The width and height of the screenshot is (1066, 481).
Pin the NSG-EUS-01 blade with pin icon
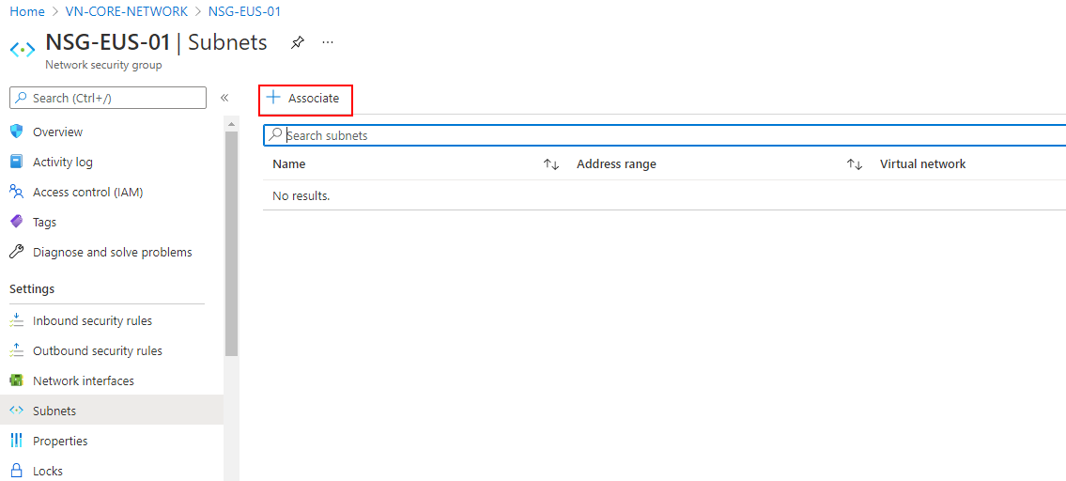coord(298,42)
